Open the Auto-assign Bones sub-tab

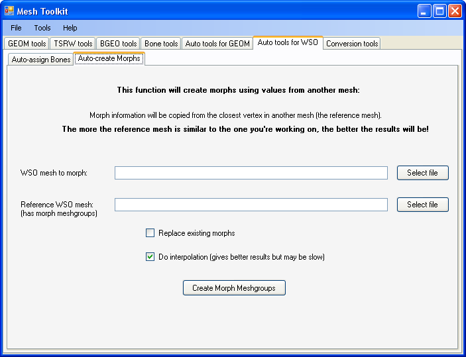pos(40,60)
